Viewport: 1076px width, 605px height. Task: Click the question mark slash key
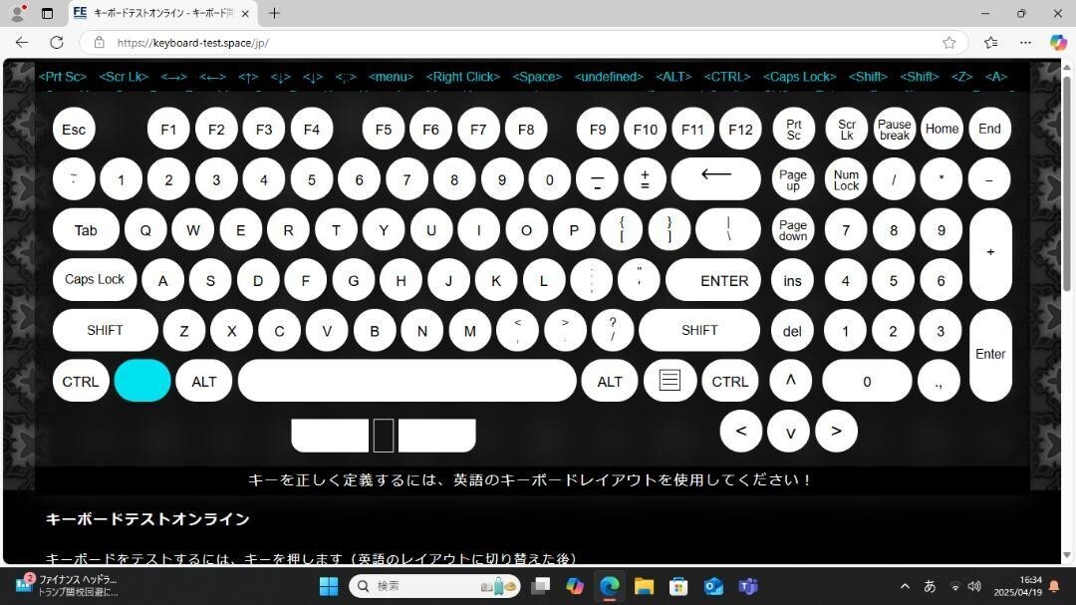[613, 330]
